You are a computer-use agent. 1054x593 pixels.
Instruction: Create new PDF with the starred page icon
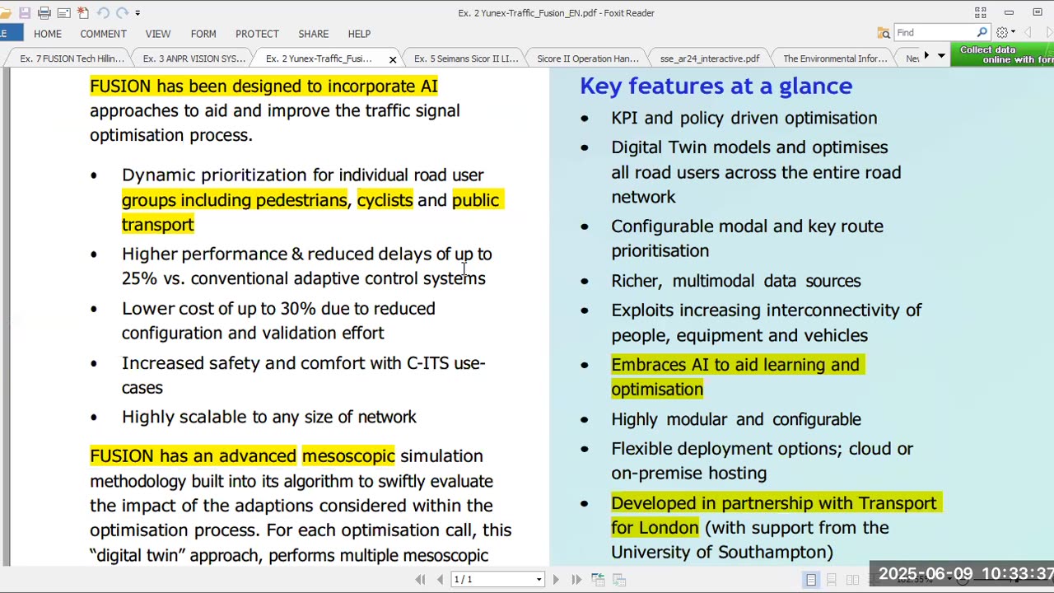82,12
